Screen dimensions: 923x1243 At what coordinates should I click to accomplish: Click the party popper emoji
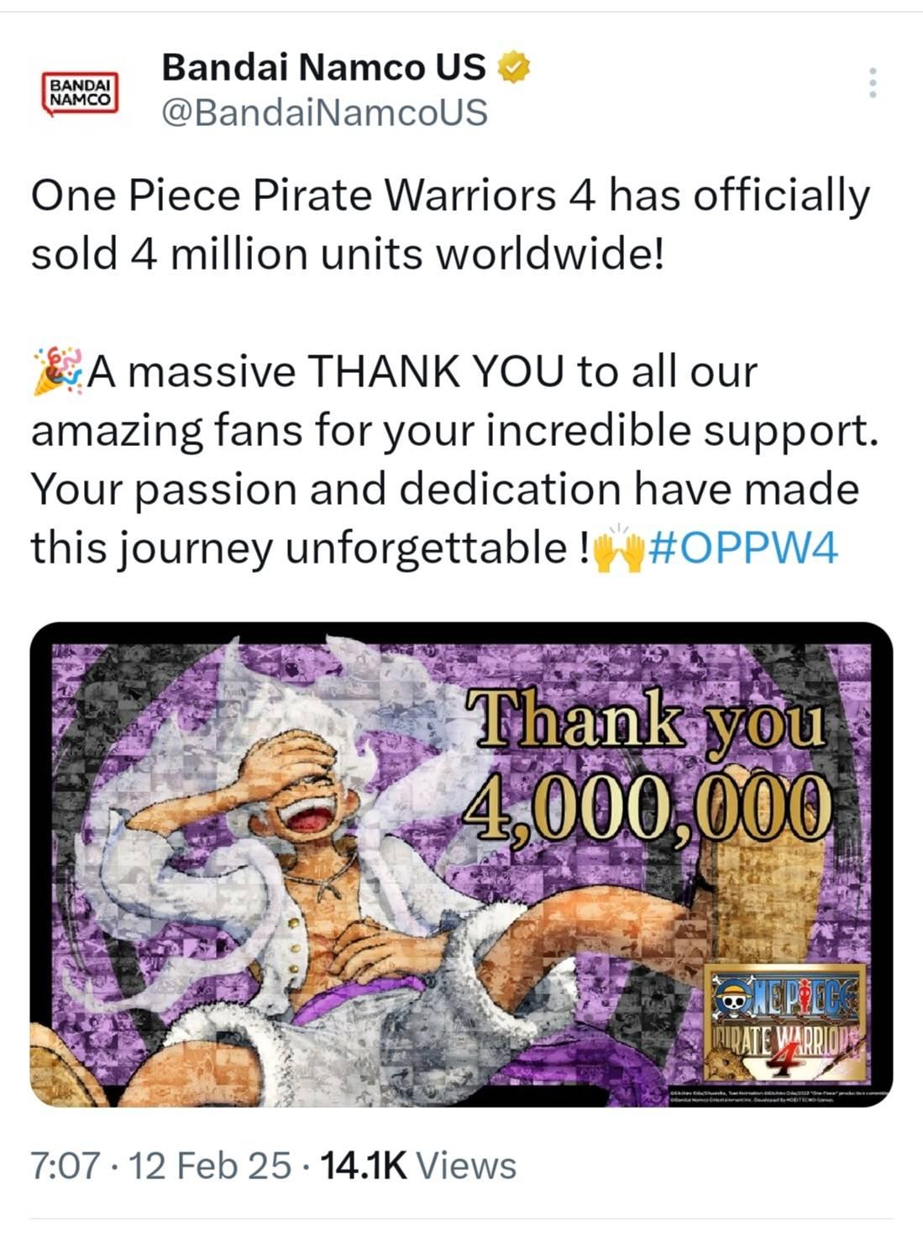pyautogui.click(x=58, y=371)
